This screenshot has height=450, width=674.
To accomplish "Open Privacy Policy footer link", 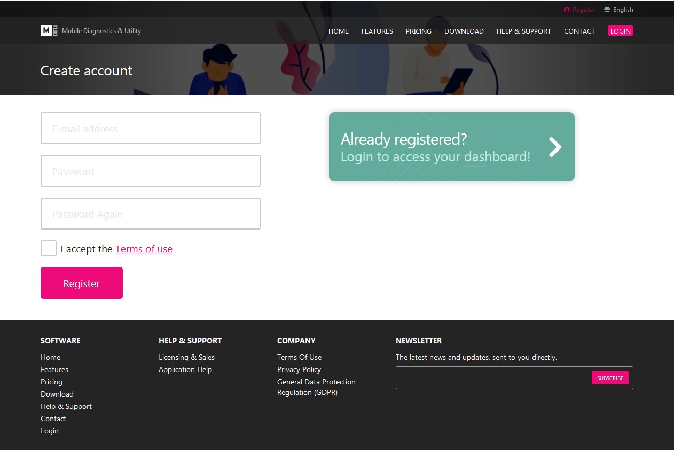I will tap(299, 369).
